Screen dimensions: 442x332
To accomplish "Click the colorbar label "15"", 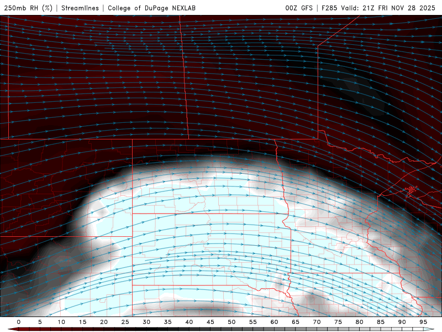I will pos(82,322).
